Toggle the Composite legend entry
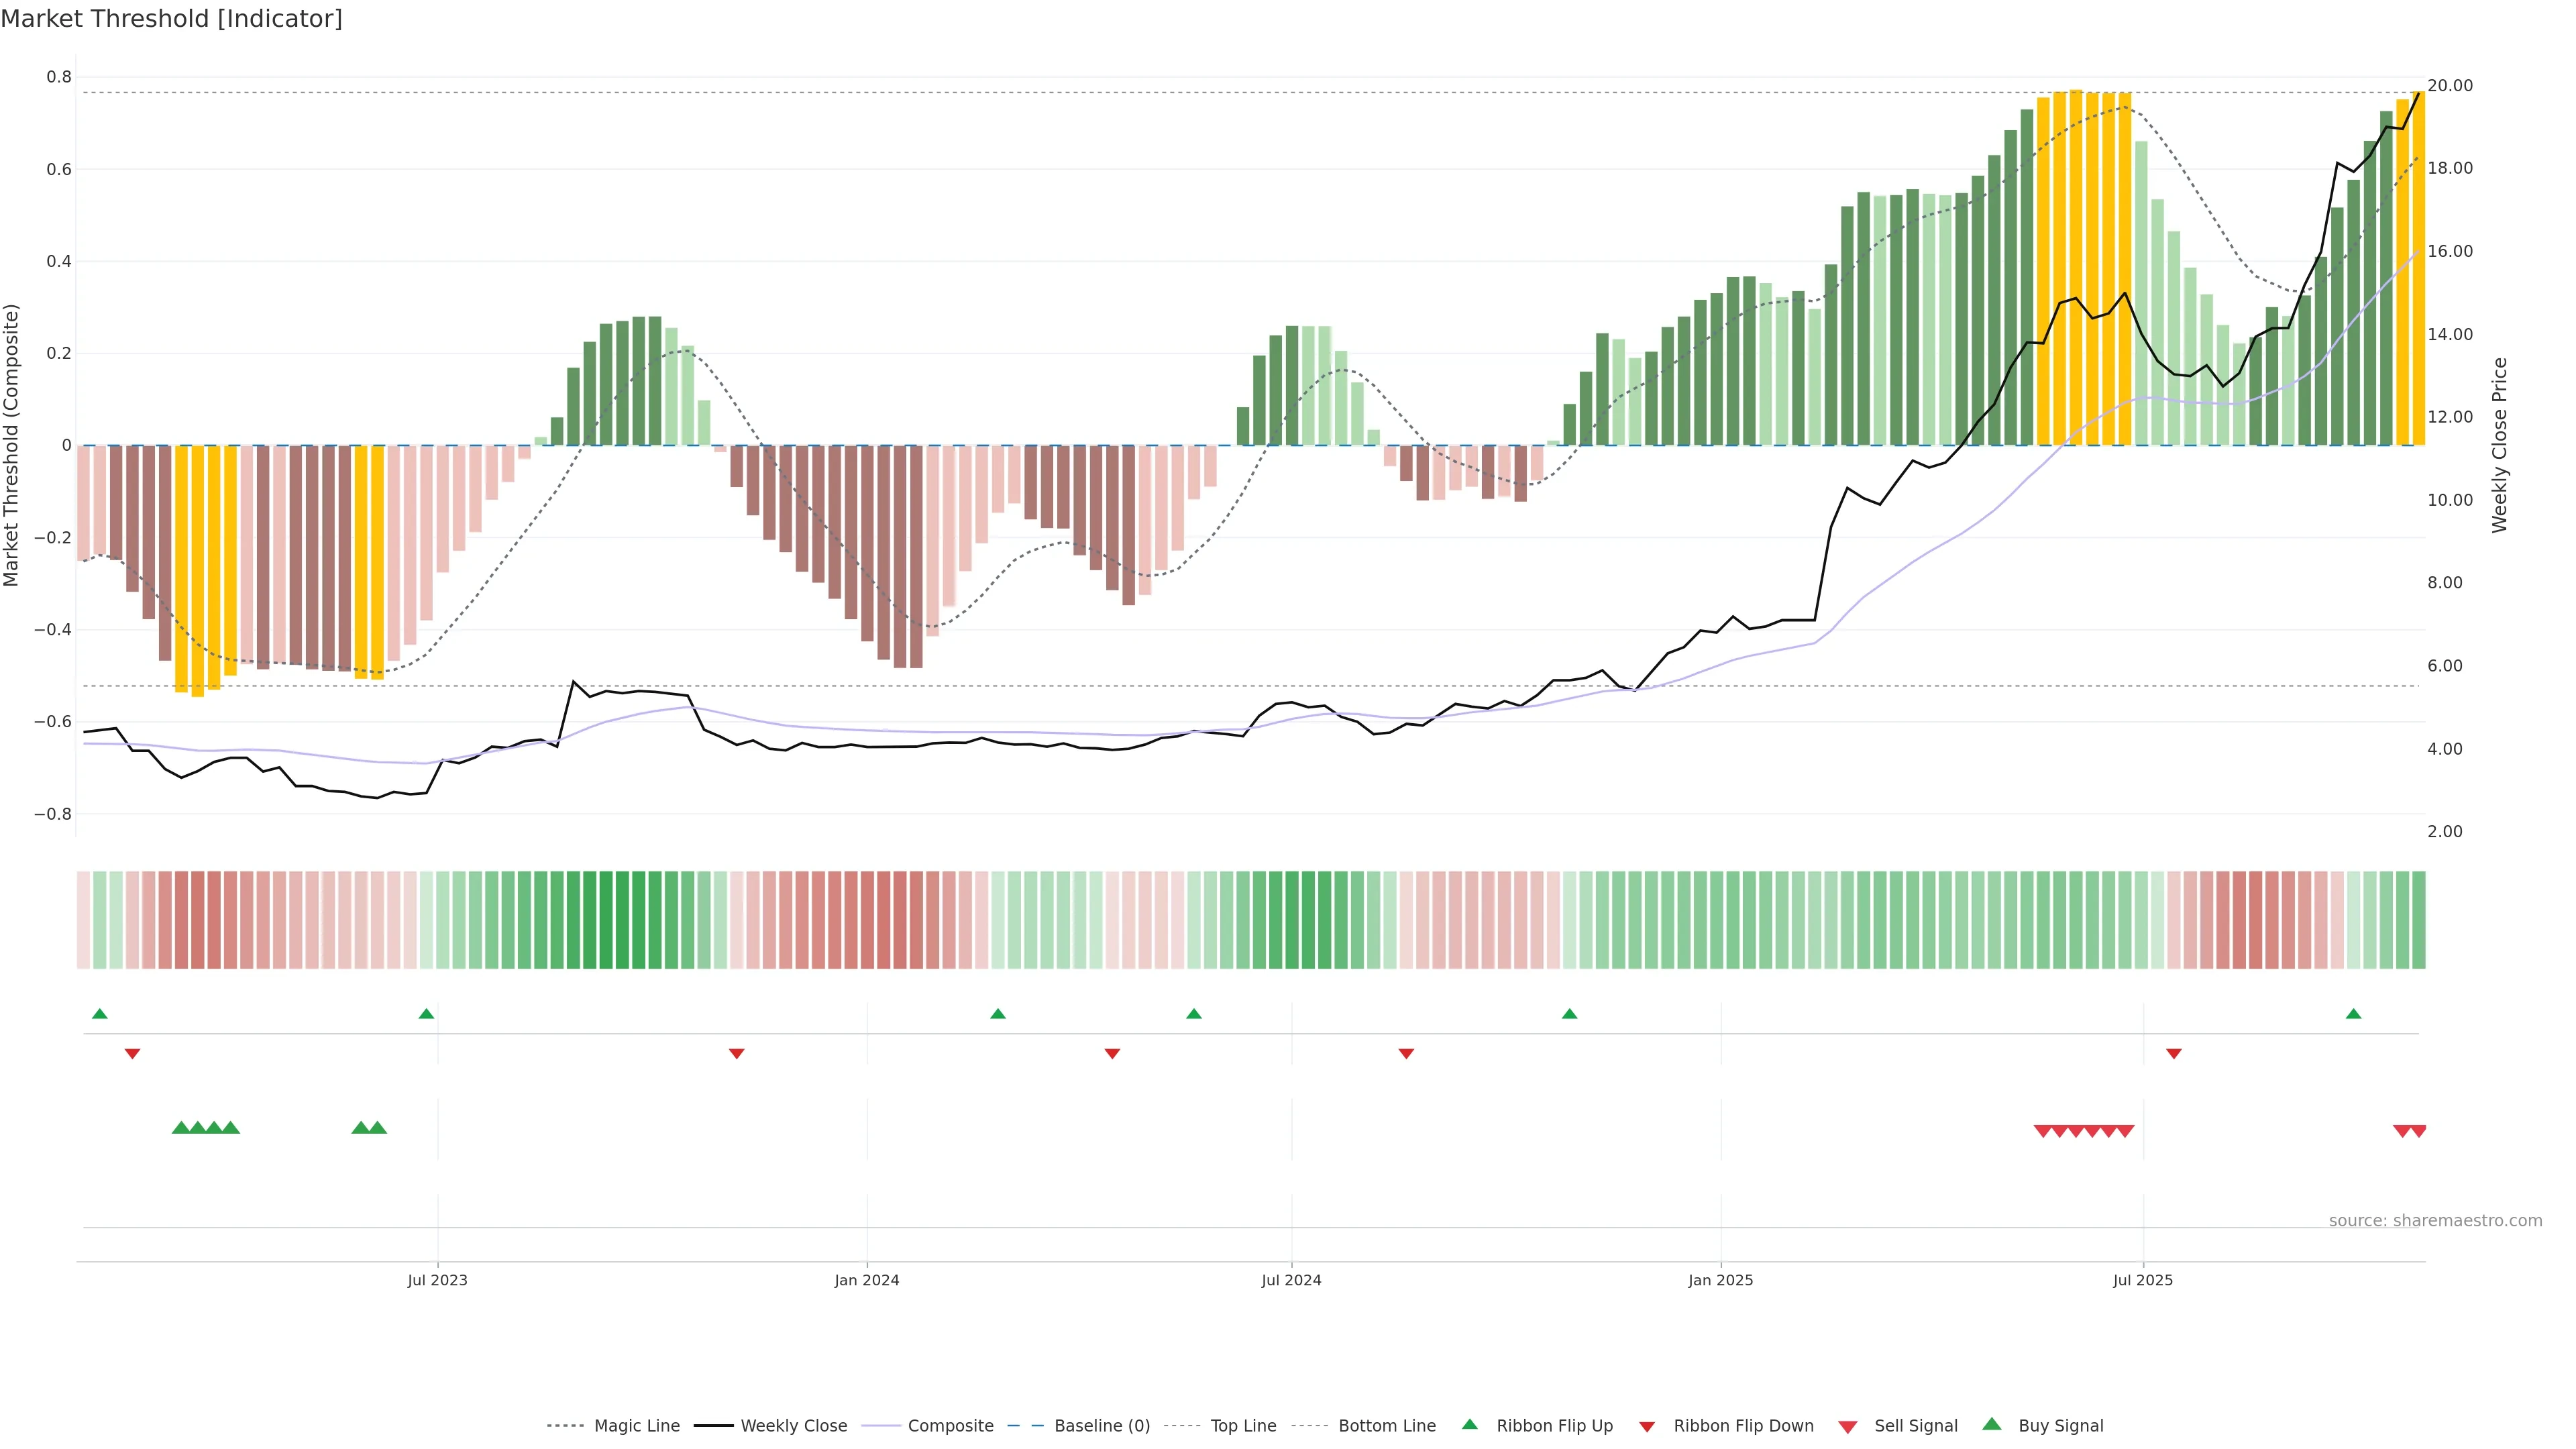The width and height of the screenshot is (2576, 1449). [950, 1426]
